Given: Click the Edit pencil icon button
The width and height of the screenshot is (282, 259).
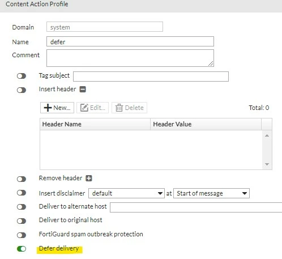Looking at the screenshot, I should click(x=92, y=108).
